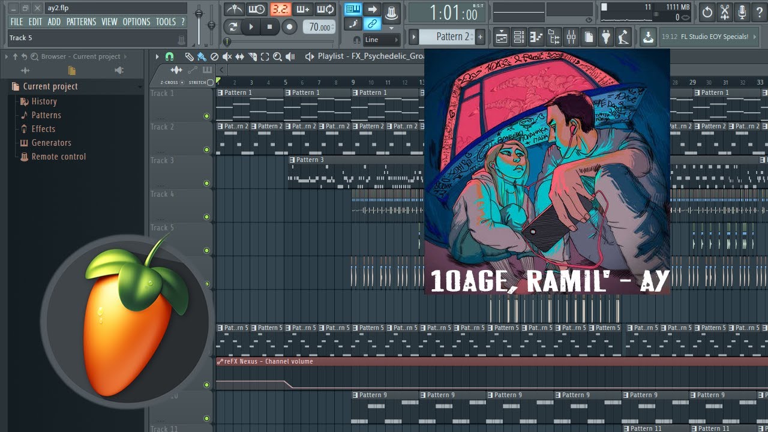768x432 pixels.
Task: Select the Zoom magnifier tool in Playlist
Action: [277, 56]
